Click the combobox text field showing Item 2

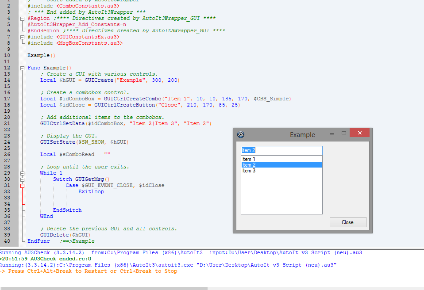(x=281, y=150)
